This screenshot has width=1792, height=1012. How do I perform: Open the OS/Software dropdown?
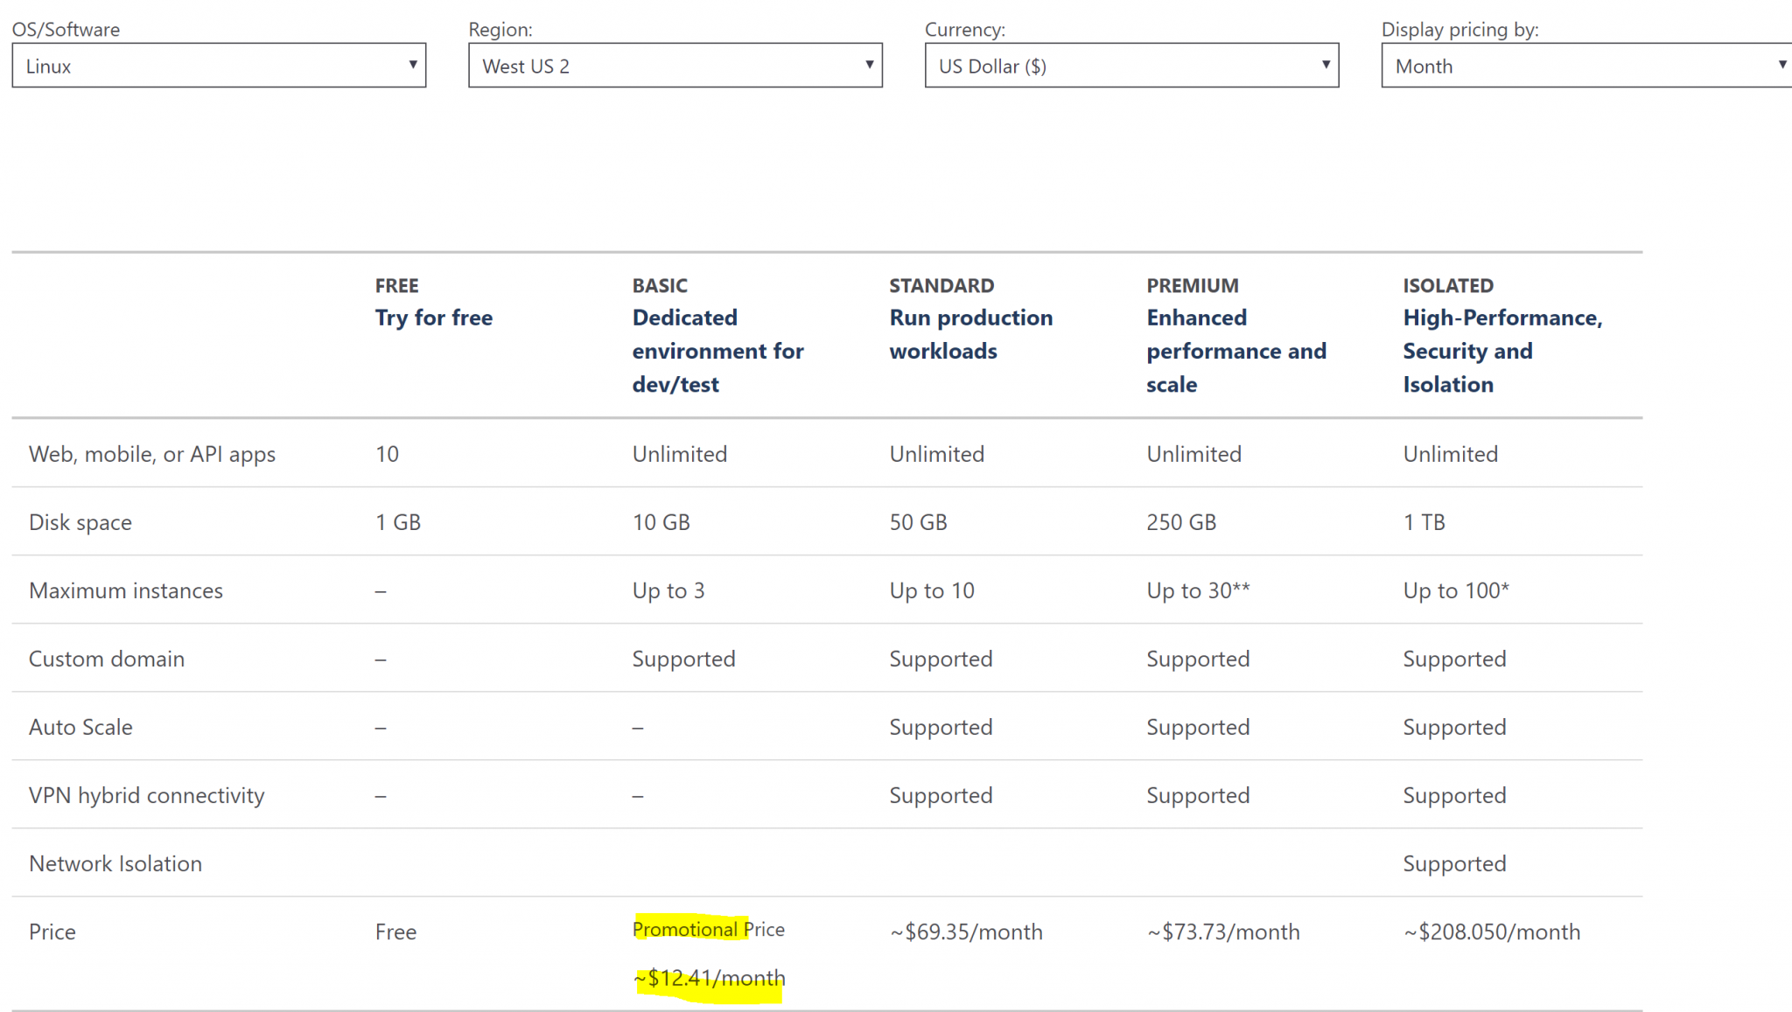pos(219,65)
